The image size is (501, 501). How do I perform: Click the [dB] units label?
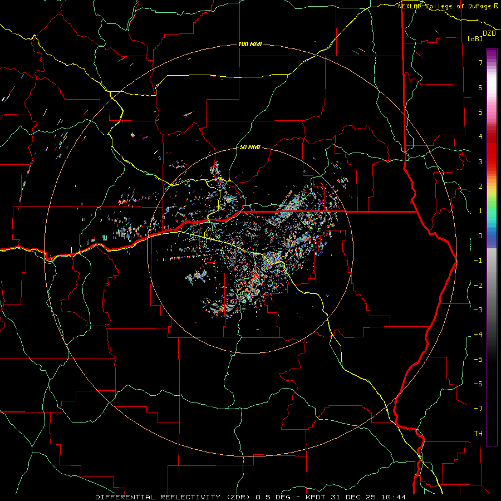pos(475,38)
